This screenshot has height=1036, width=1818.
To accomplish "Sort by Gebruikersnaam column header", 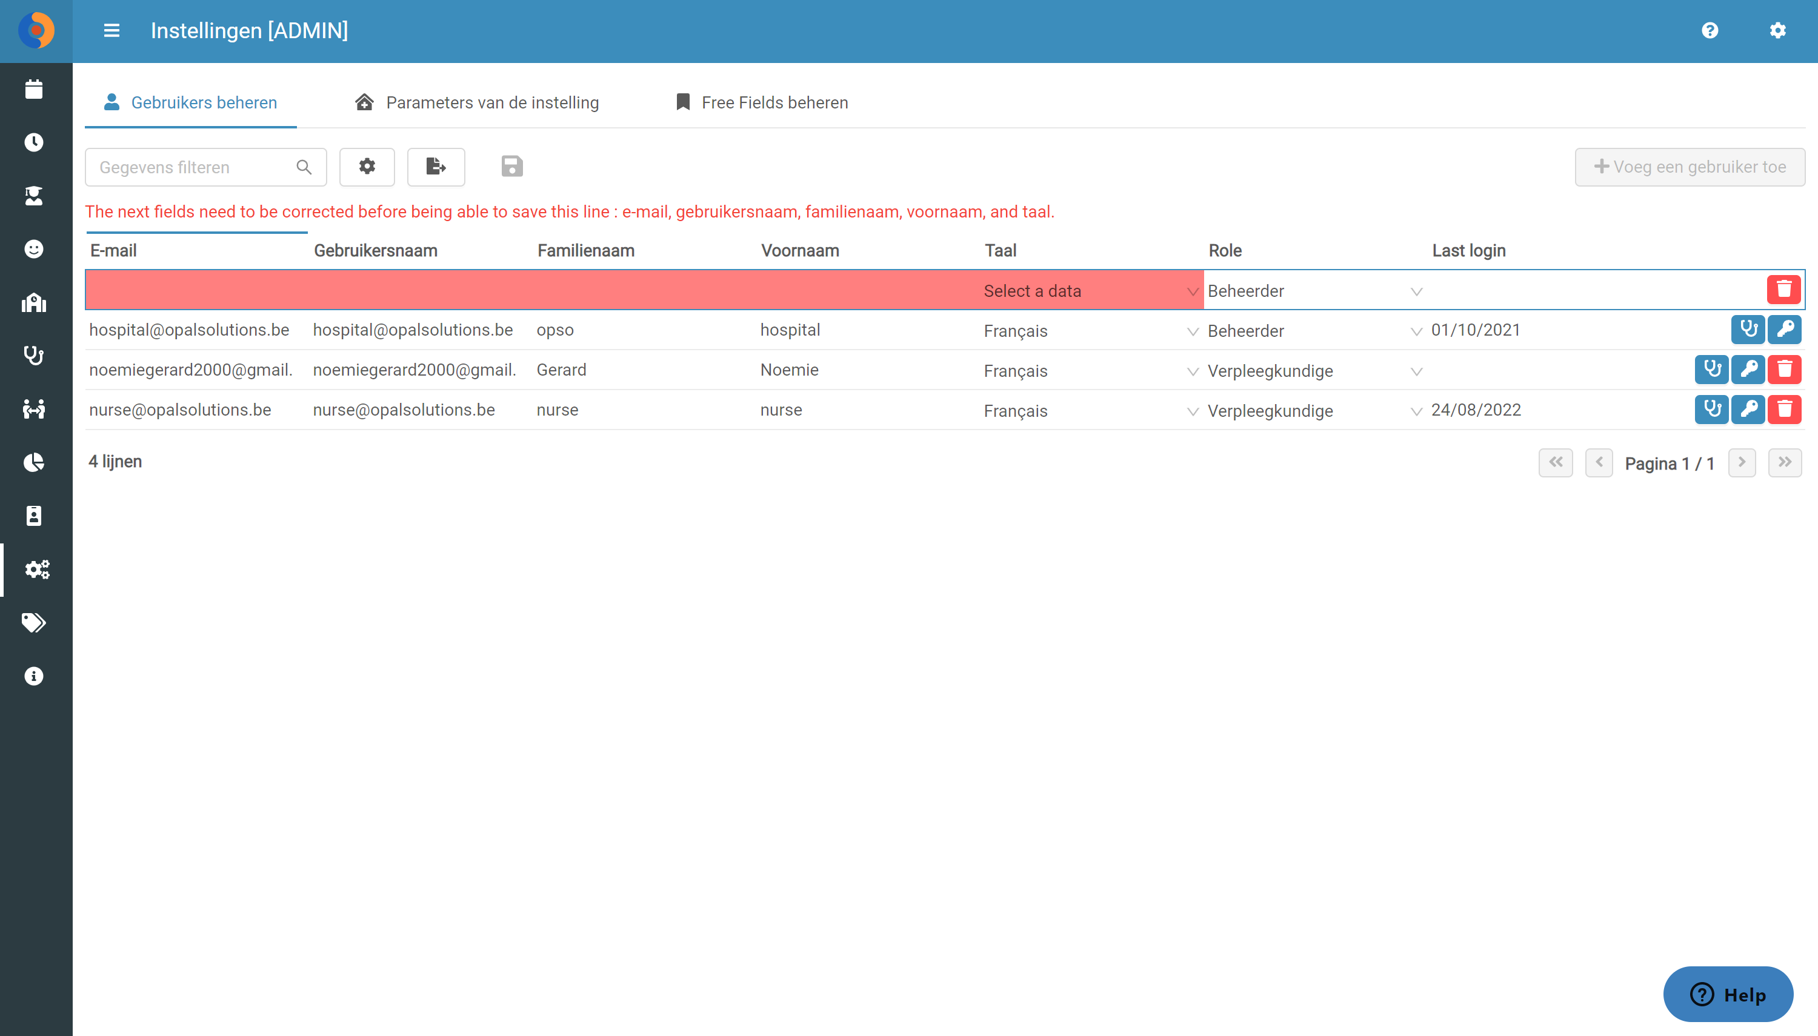I will pos(376,250).
